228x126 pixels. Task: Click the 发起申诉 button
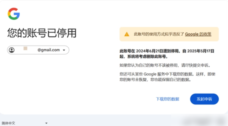pyautogui.click(x=204, y=99)
